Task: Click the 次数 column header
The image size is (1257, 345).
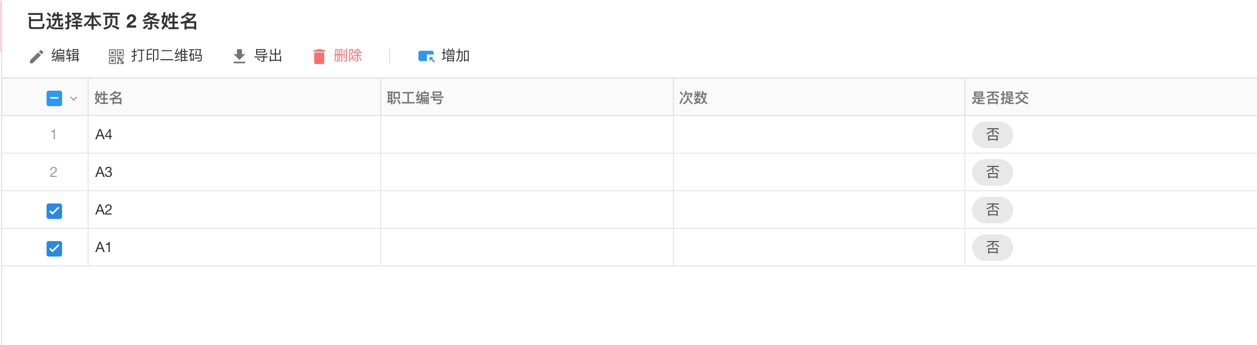Action: click(693, 98)
